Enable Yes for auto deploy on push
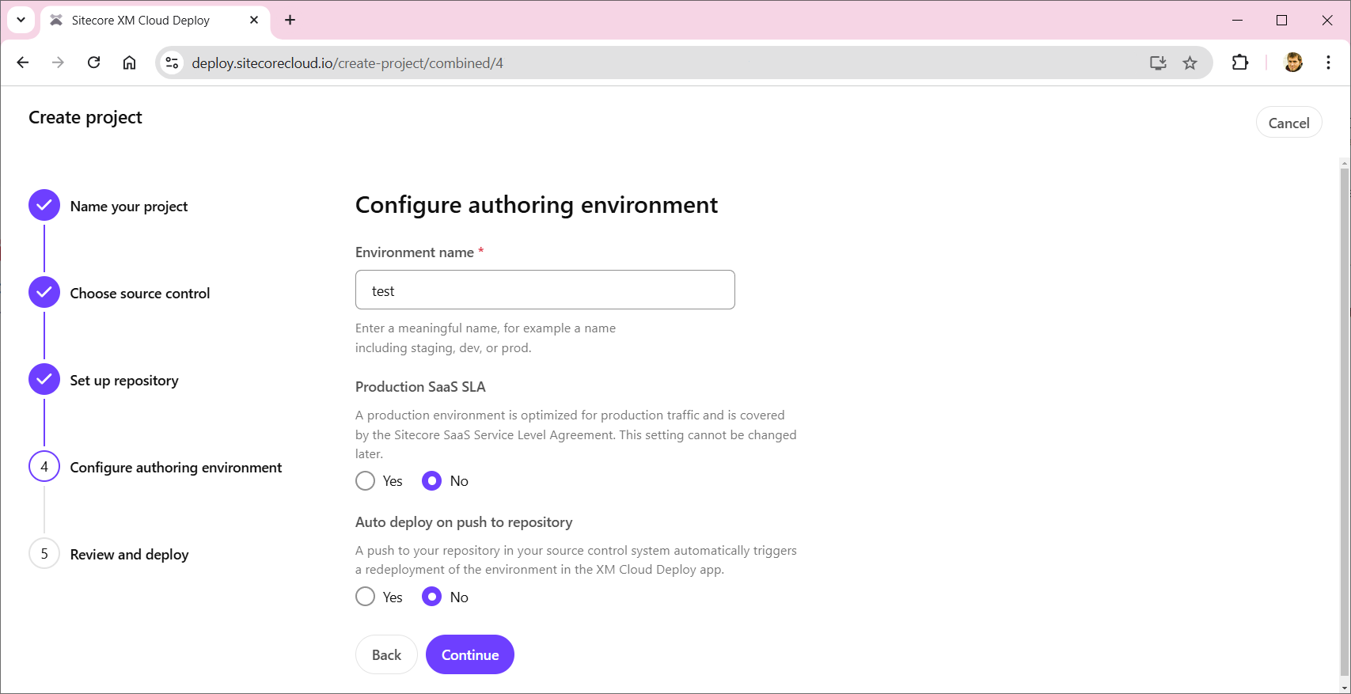Screen dimensions: 1351x694 (x=365, y=597)
